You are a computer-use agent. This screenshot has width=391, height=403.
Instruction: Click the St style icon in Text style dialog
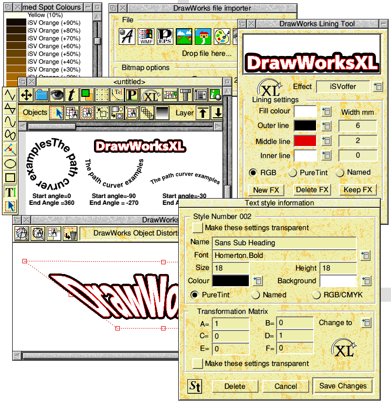pyautogui.click(x=195, y=386)
